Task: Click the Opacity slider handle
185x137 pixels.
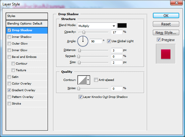Action: click(84, 32)
